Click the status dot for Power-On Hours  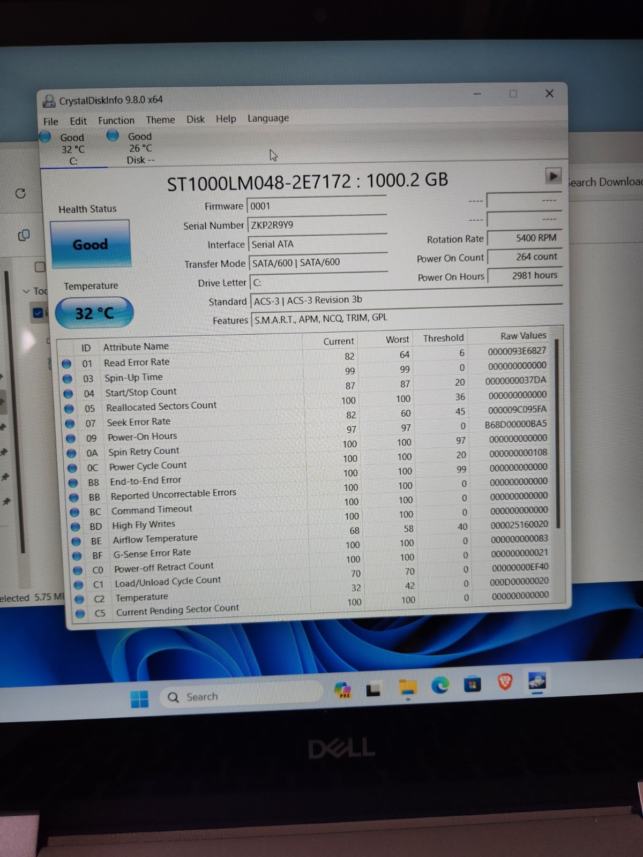[70, 438]
